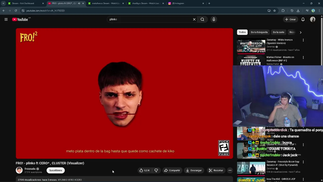Viewport: 323px width, 182px height.
Task: Close the Kick Dashboard tab
Action: click(43, 3)
